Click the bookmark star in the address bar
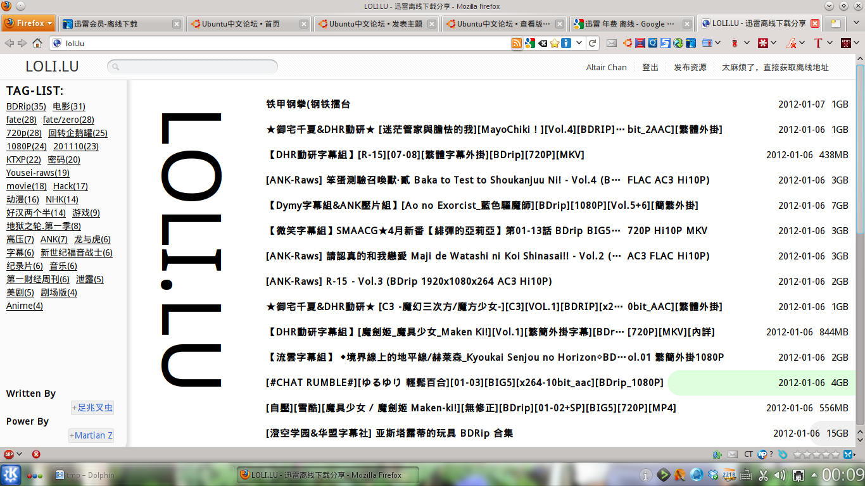 (555, 43)
